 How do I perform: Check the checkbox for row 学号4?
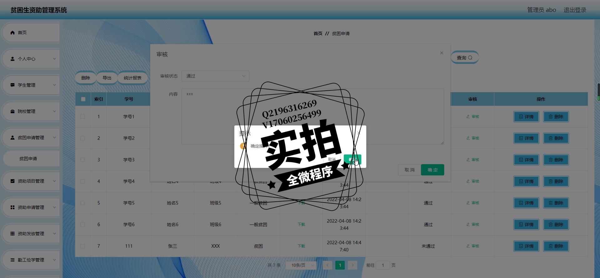83,181
